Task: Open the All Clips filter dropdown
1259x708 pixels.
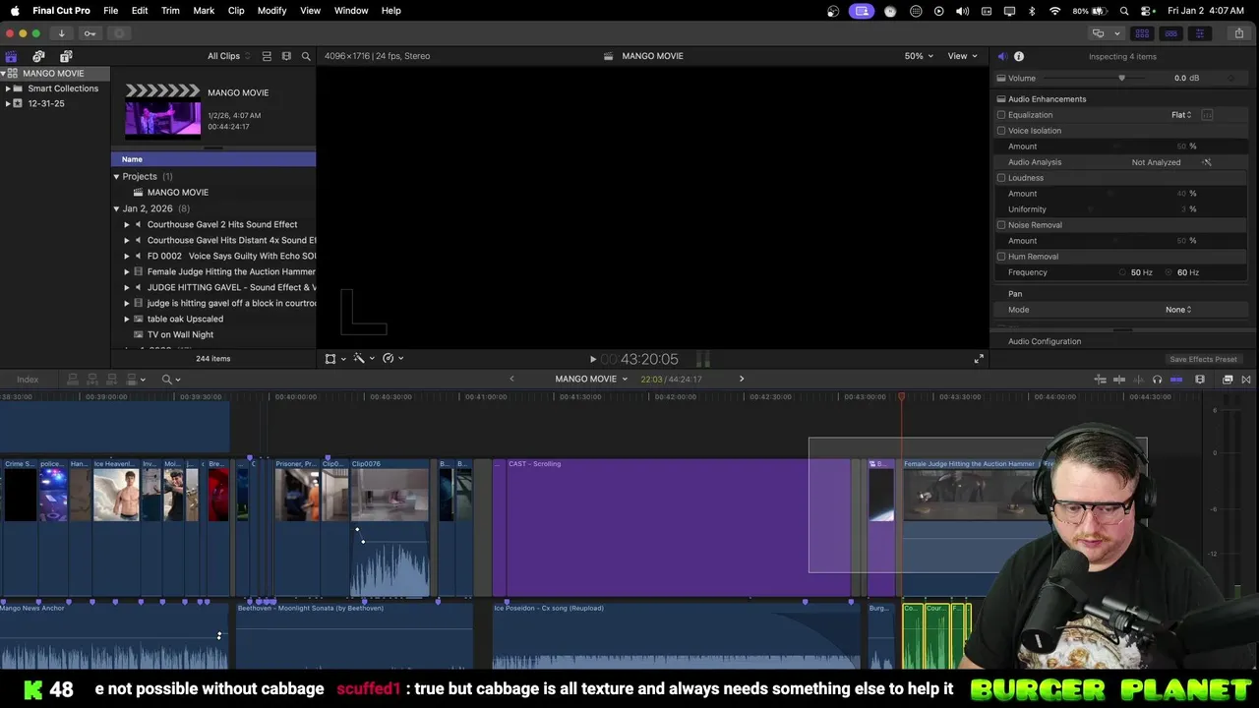Action: [x=229, y=56]
